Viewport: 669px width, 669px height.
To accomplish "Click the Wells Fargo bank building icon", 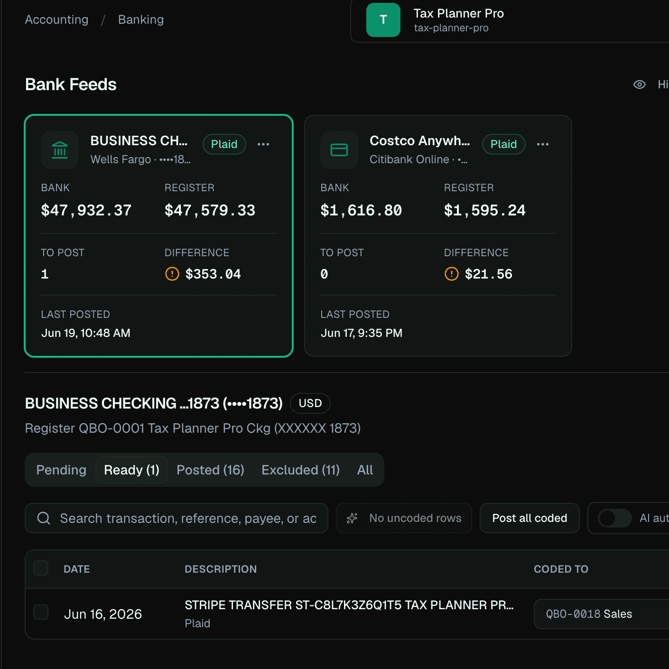I will coord(60,150).
